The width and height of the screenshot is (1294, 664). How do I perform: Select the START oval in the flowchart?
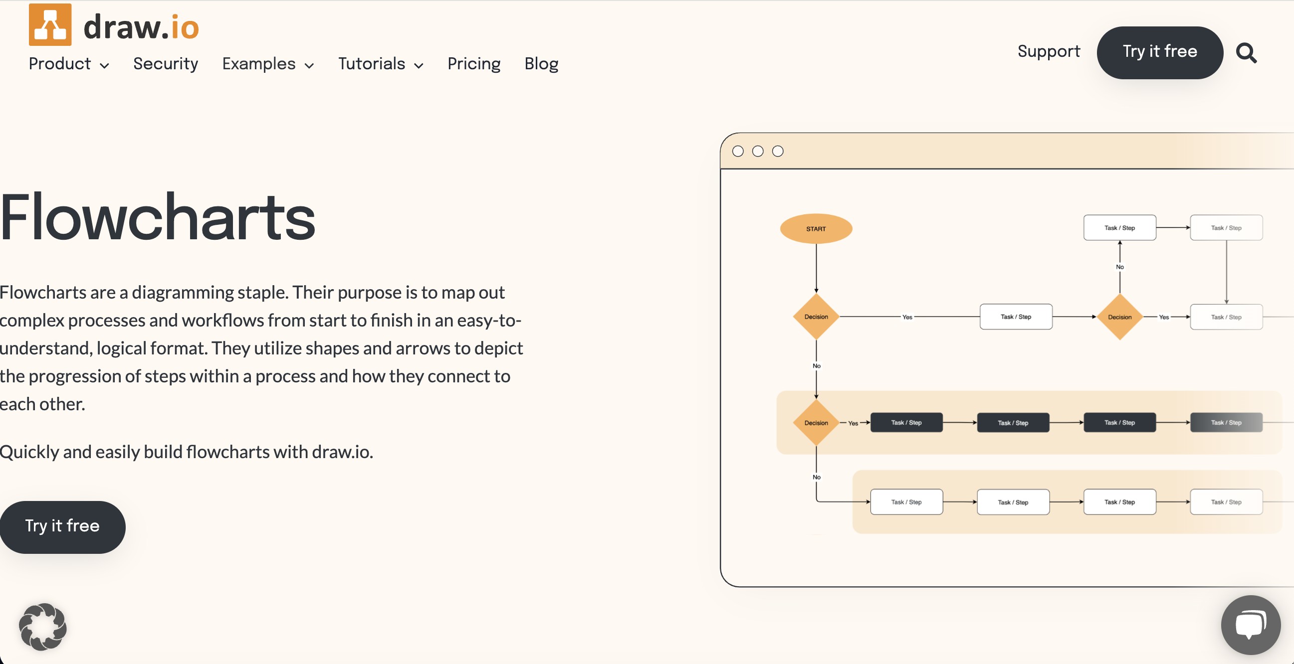tap(815, 228)
